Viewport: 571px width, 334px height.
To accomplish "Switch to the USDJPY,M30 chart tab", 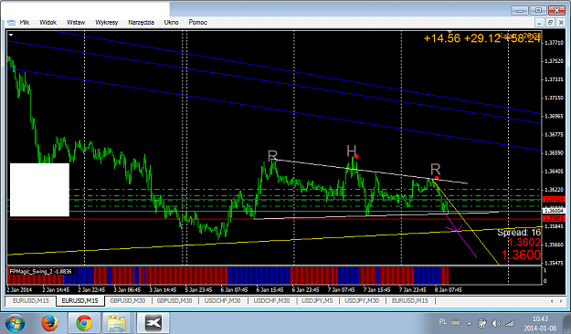I will [362, 301].
